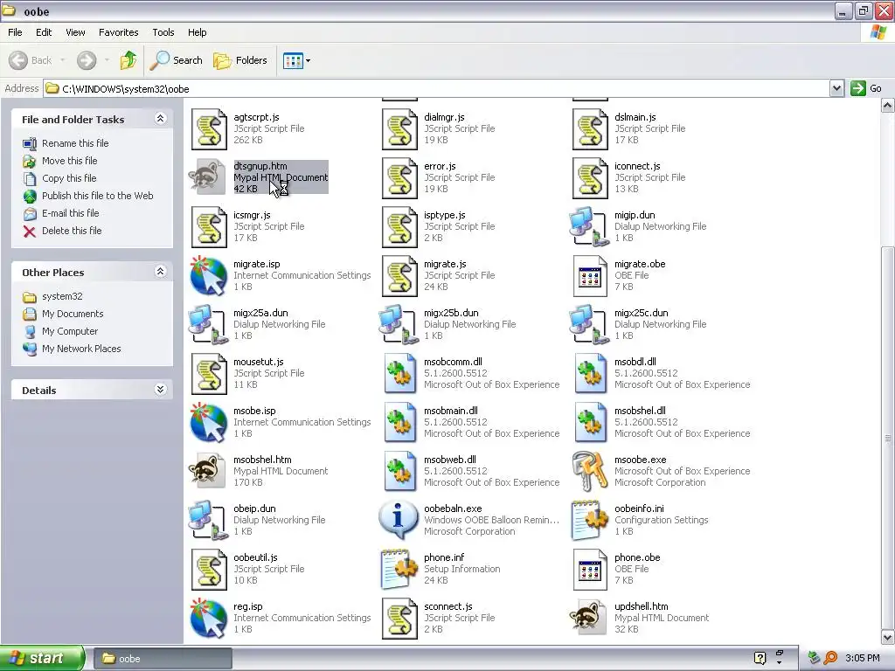Open the Forward history dropdown arrow
This screenshot has height=671, width=895.
pyautogui.click(x=107, y=60)
